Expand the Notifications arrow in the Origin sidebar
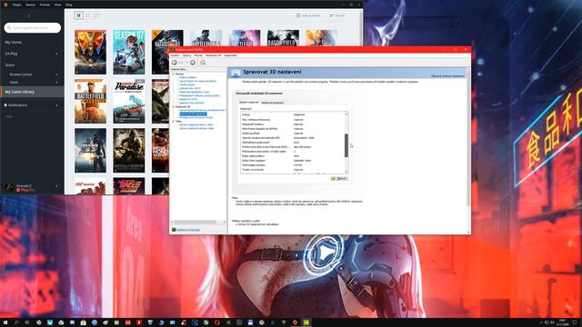582x327 pixels. pos(56,105)
